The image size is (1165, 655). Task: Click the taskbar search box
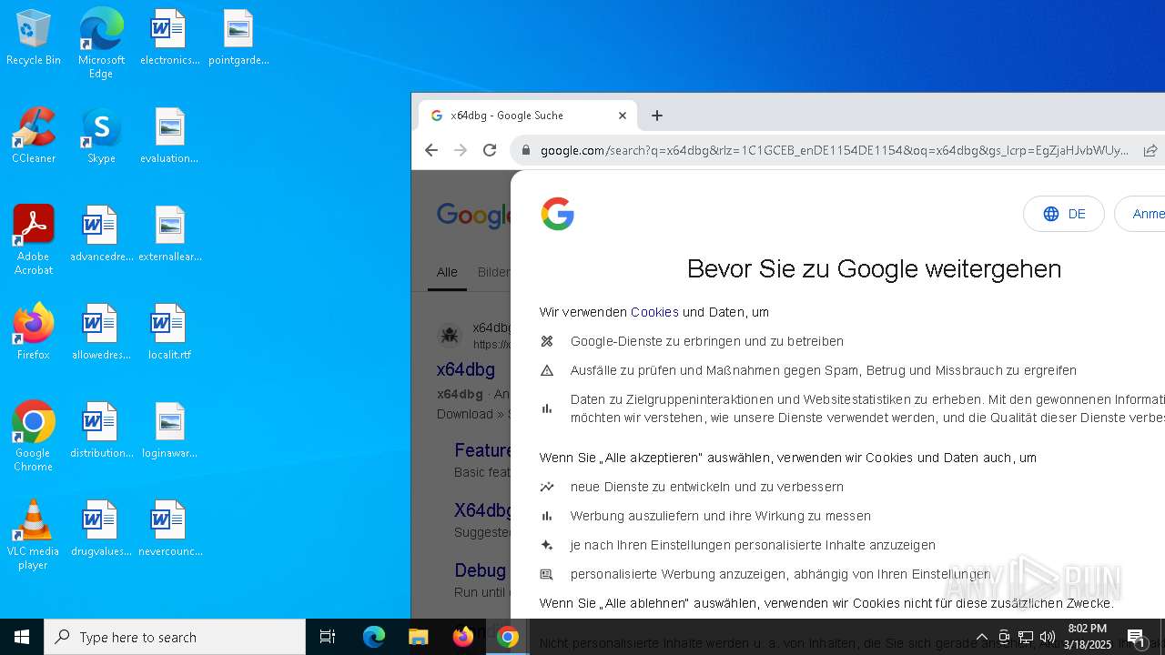click(175, 637)
